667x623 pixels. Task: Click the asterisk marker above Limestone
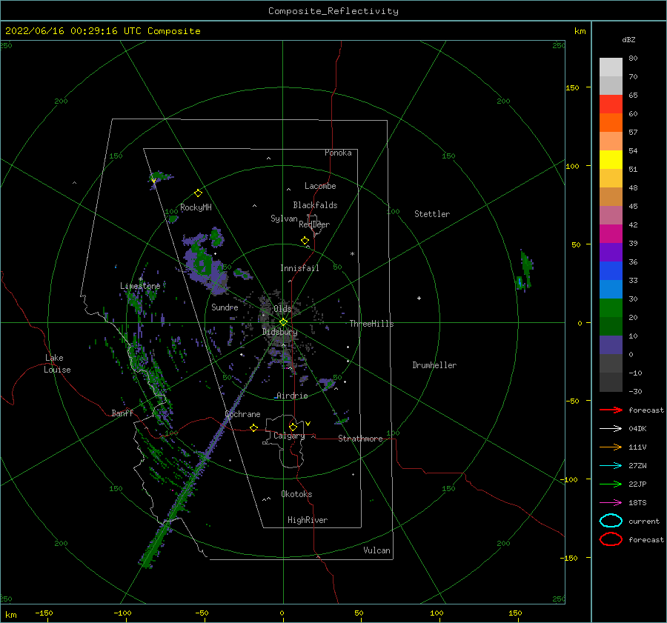[x=140, y=279]
